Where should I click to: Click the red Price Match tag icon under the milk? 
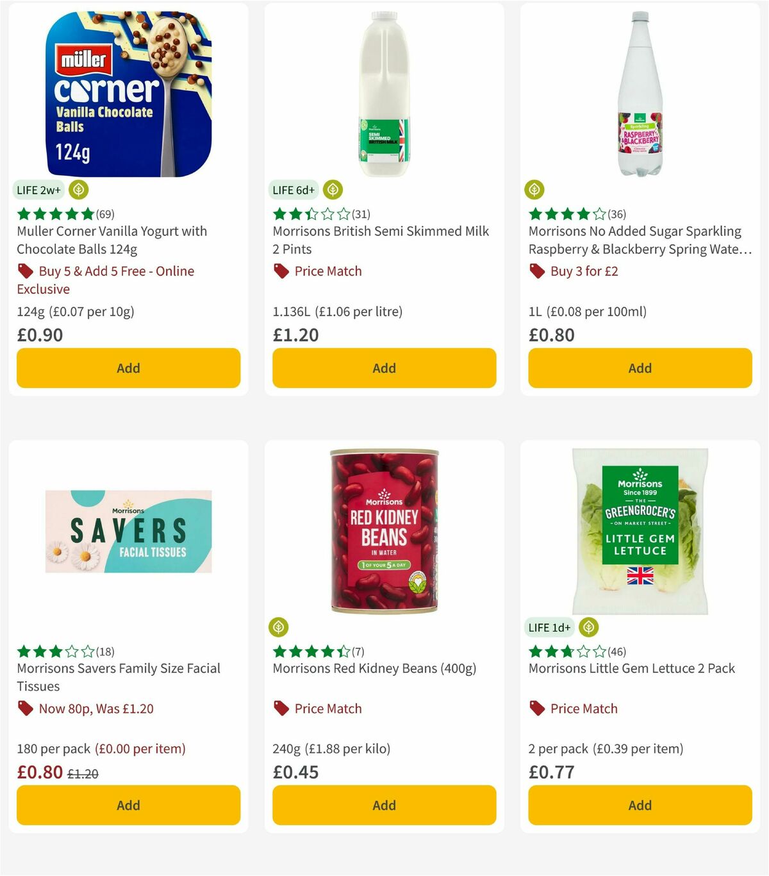(x=280, y=271)
